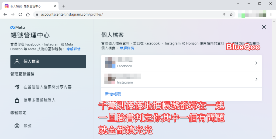The image size is (276, 139).
Task: Click the padlock icon in sidebar
Action: (17, 100)
